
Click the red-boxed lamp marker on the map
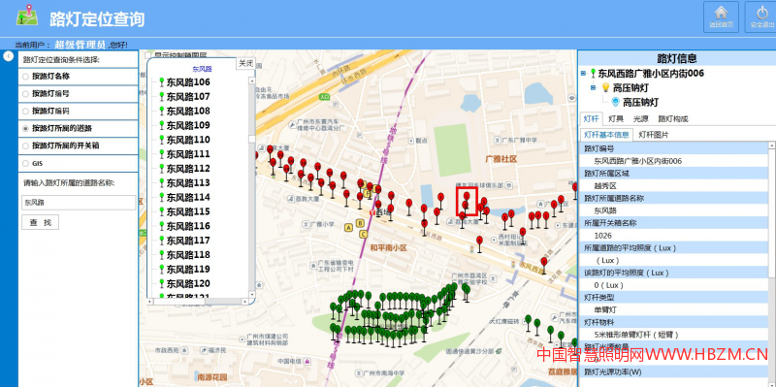tap(467, 201)
